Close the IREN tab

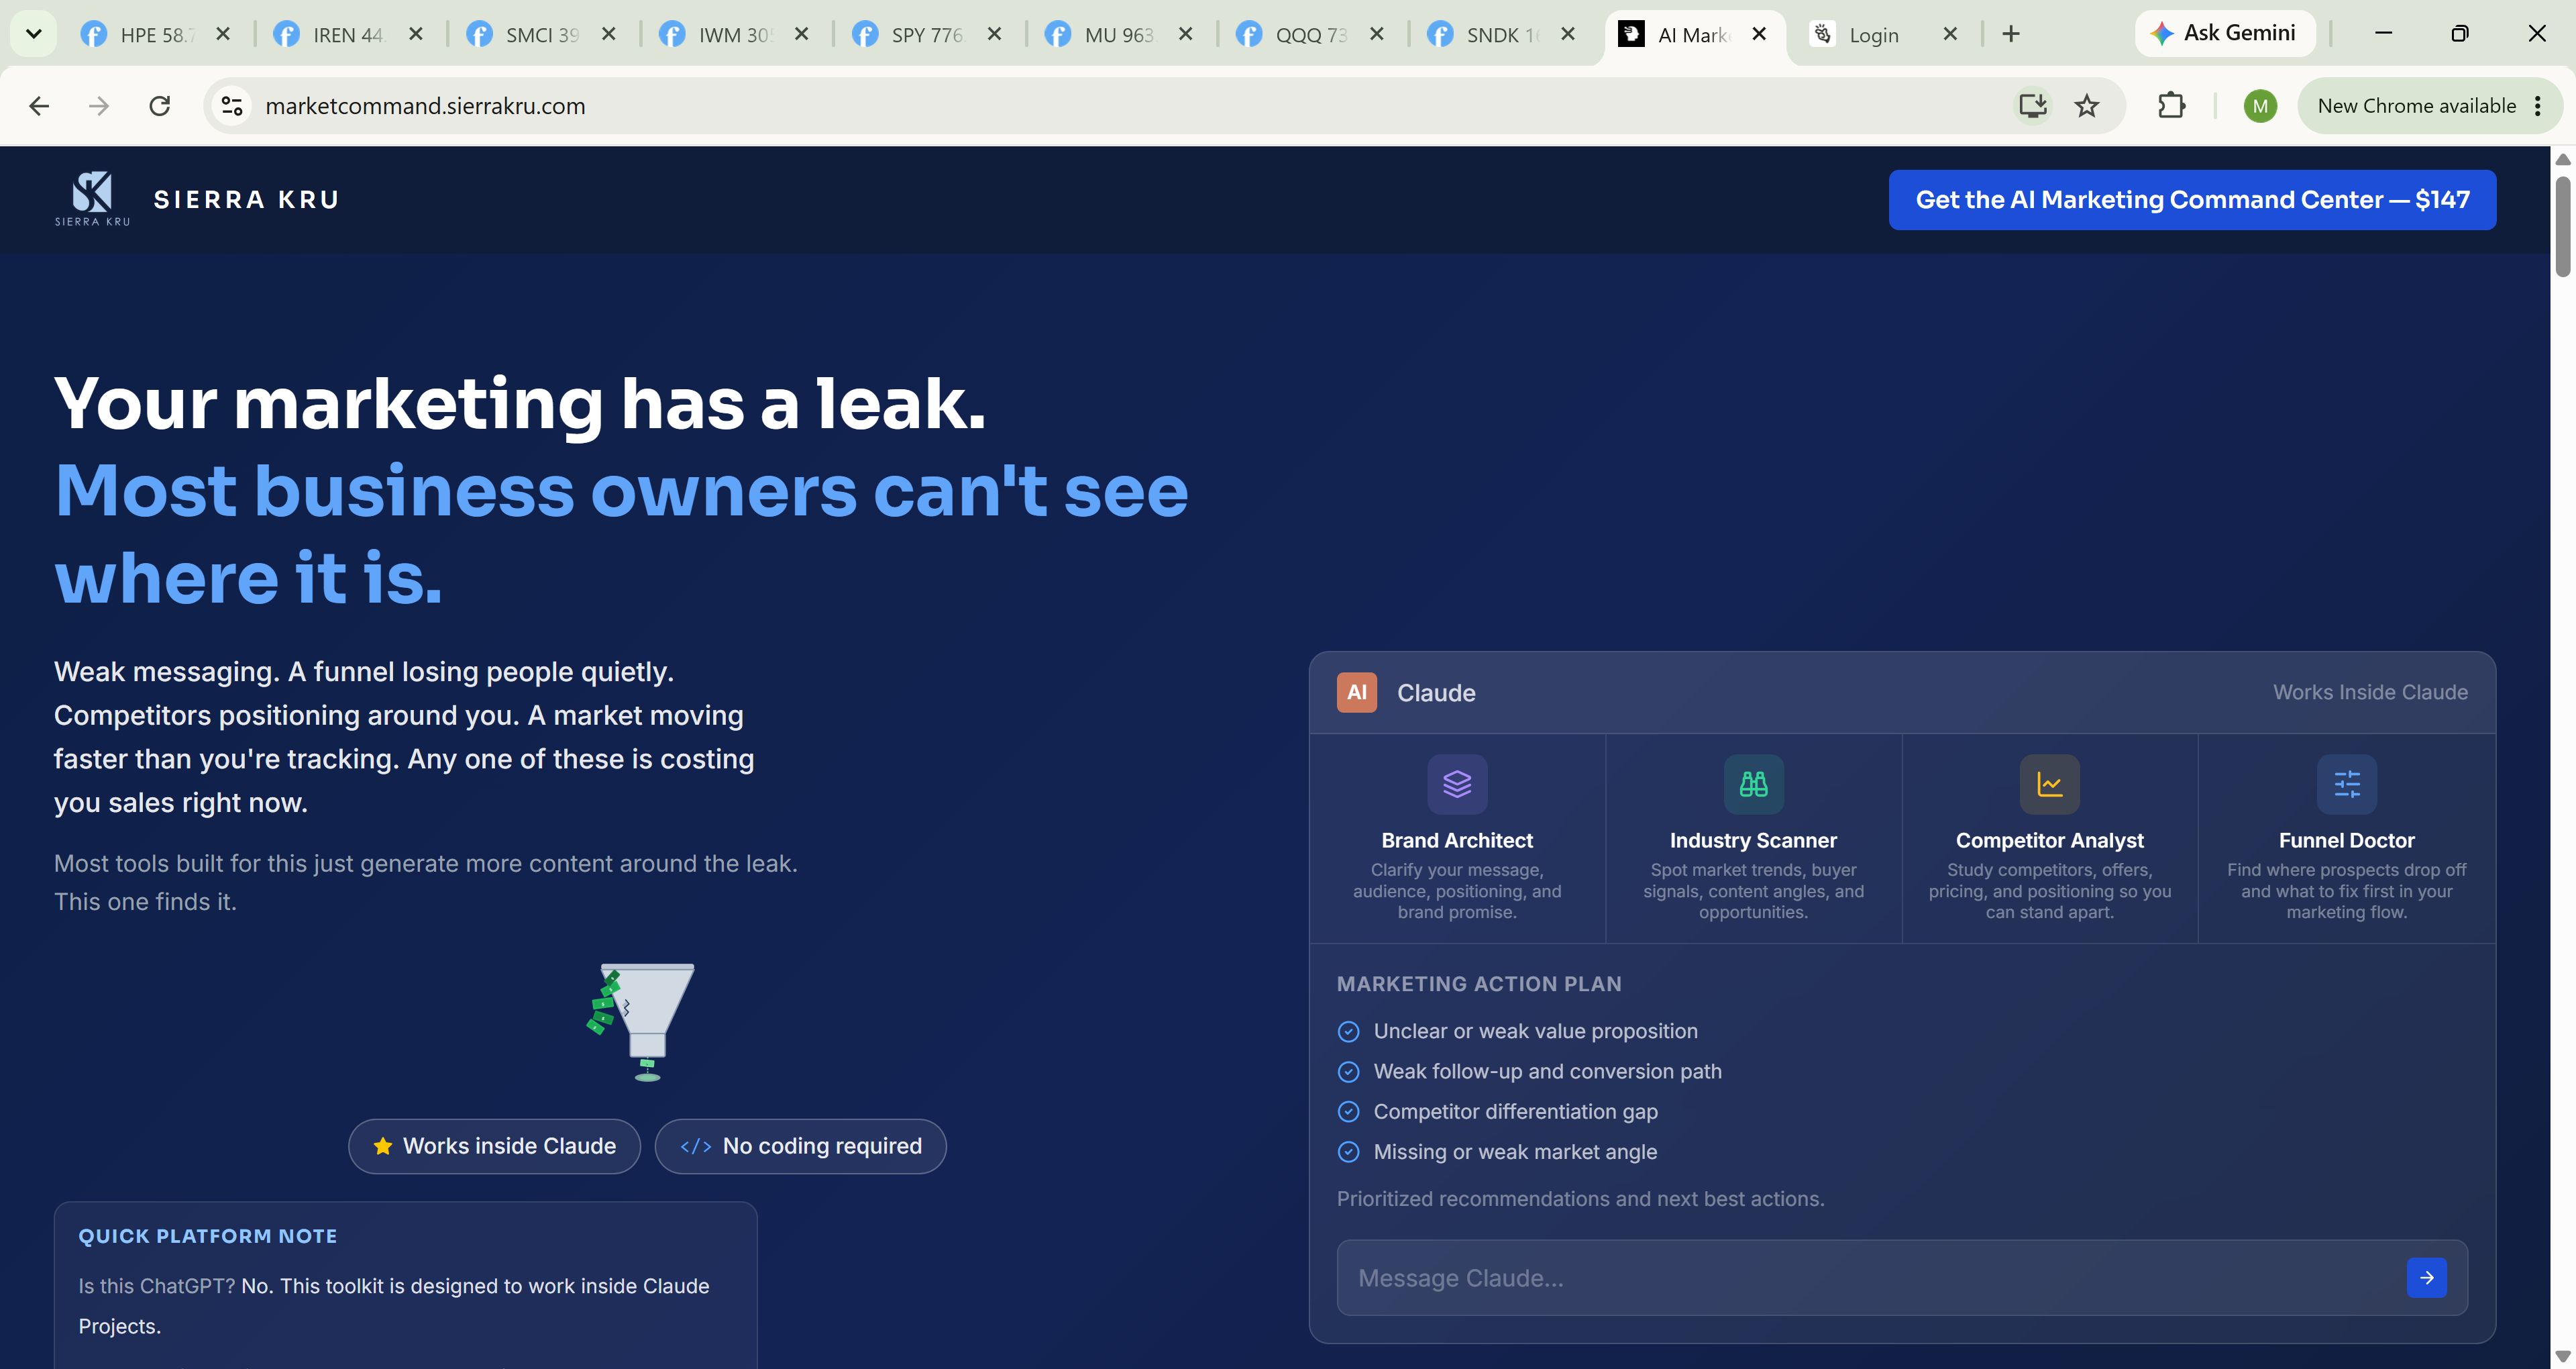click(x=416, y=34)
